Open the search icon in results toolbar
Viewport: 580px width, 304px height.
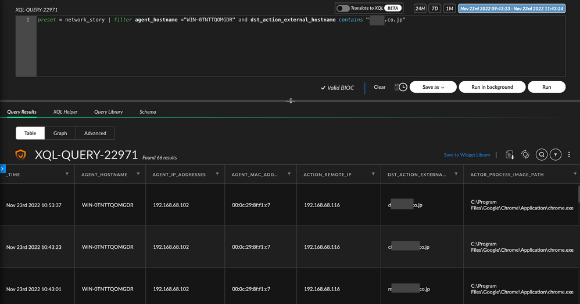coord(541,154)
